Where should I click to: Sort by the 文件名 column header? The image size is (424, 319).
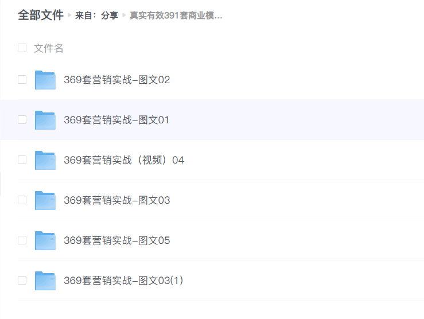[x=49, y=48]
